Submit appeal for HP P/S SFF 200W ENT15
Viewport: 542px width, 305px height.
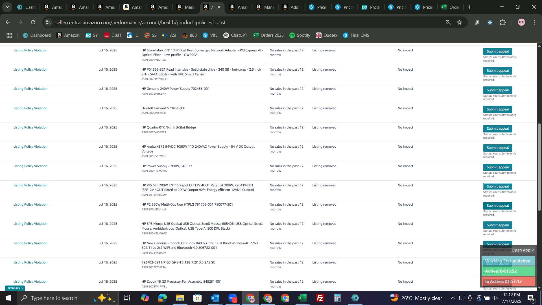click(497, 186)
